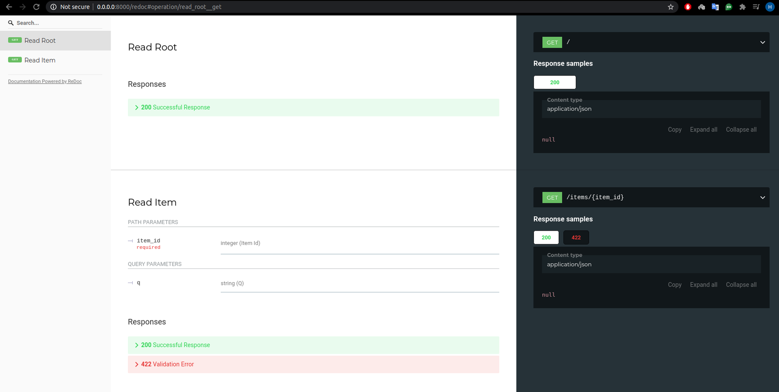Copy the Read Root response sample
Viewport: 779px width, 392px height.
(675, 130)
